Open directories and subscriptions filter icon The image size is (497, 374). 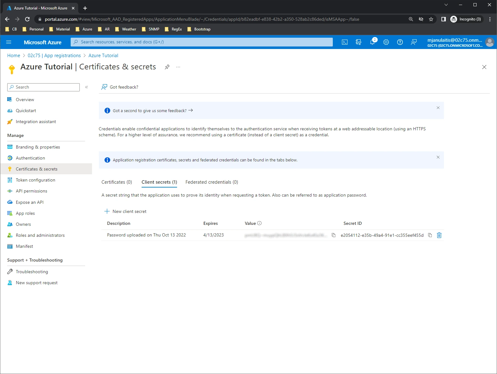tap(358, 42)
